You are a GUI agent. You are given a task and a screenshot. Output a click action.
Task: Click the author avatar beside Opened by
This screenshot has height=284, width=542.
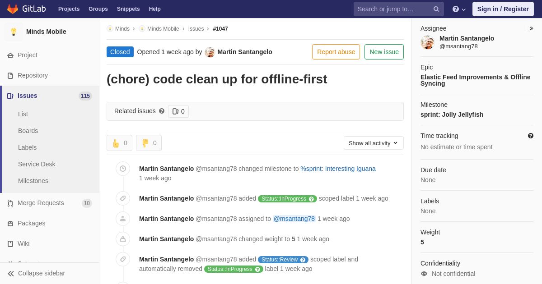[210, 52]
